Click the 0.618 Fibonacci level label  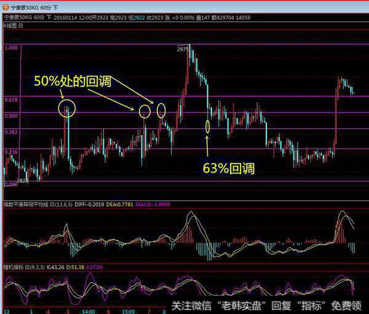click(x=10, y=98)
